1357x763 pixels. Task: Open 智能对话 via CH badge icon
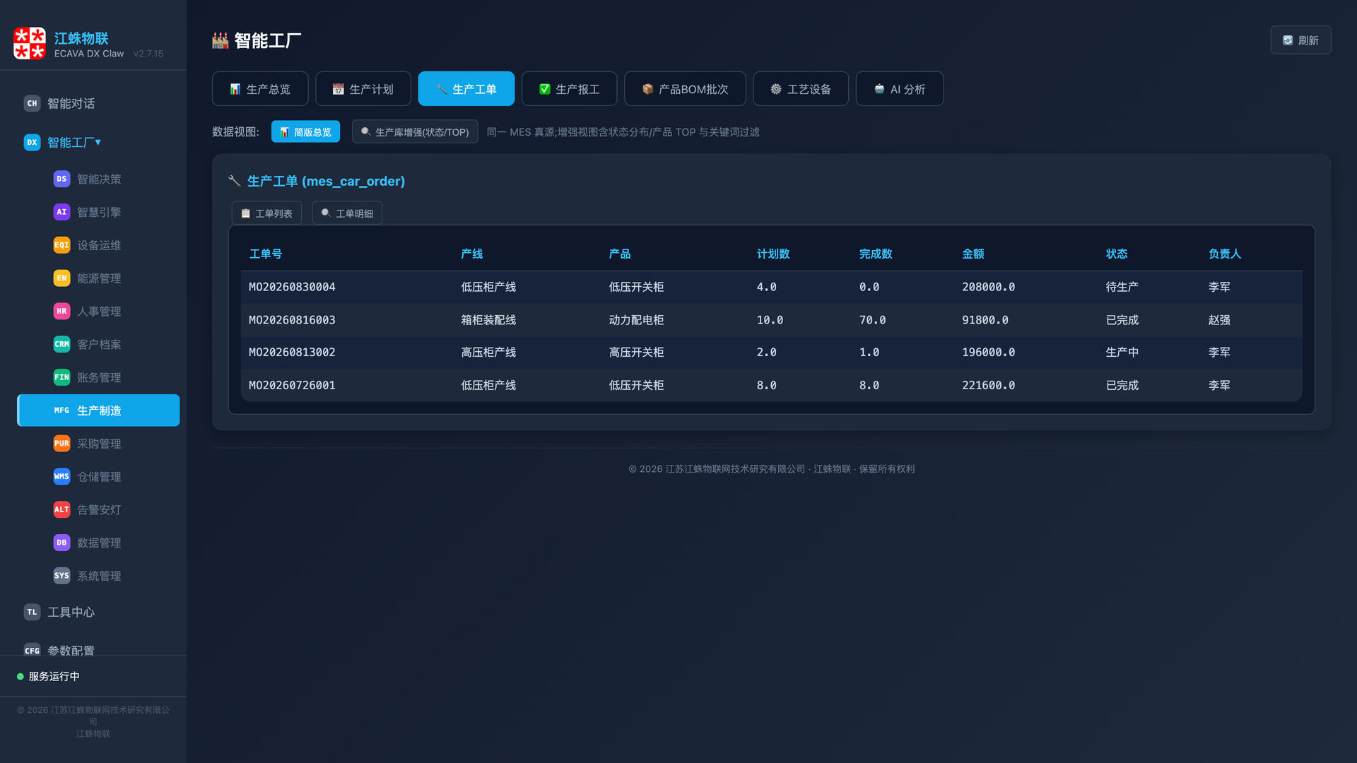pos(32,103)
